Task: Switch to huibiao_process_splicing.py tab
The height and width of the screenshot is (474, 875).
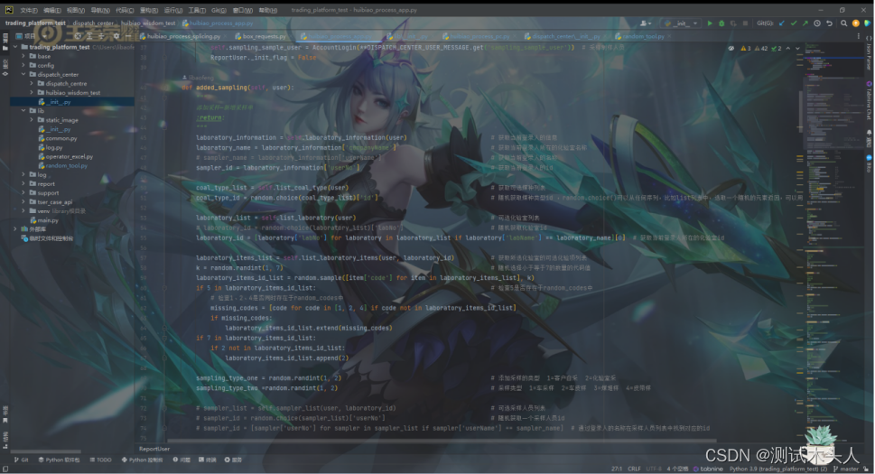Action: 183,36
